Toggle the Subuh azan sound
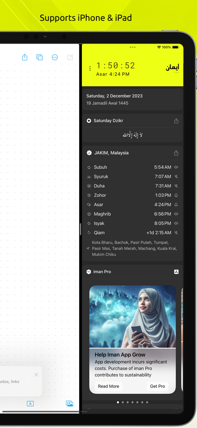Screen dimensions: 197x428 pyautogui.click(x=176, y=167)
